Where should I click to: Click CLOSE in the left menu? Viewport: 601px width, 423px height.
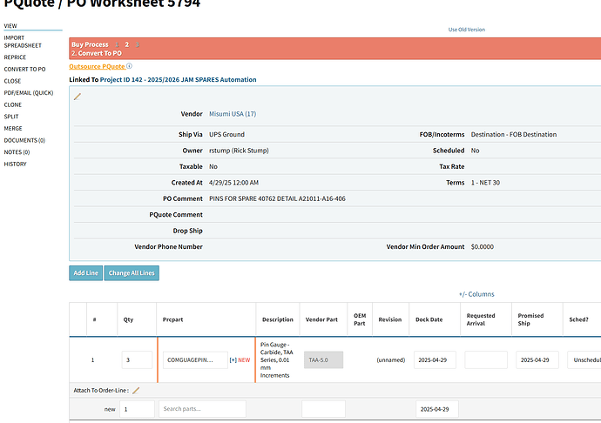pos(12,81)
